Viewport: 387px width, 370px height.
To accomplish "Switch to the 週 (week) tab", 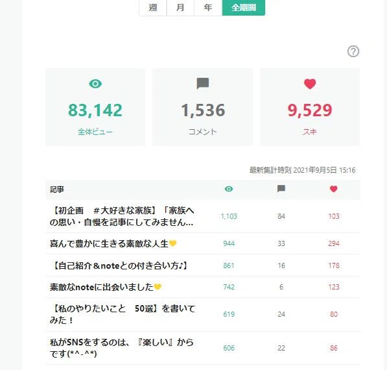I will [x=153, y=7].
